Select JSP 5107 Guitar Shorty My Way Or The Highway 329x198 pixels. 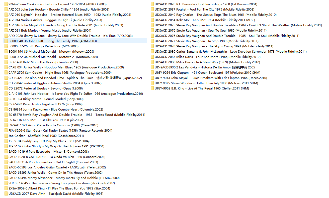pyautogui.click(x=56, y=146)
